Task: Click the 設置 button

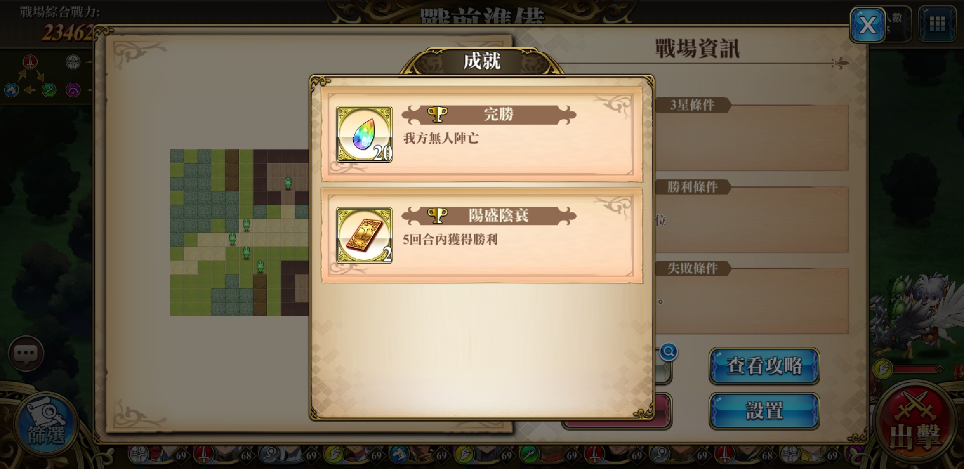Action: coord(764,411)
